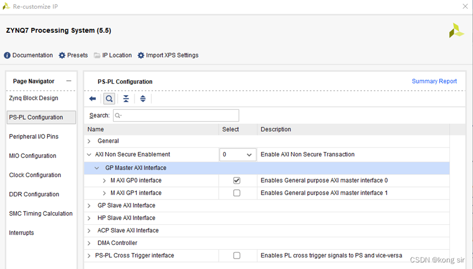
Task: Click the Documentation label
Action: coord(33,55)
